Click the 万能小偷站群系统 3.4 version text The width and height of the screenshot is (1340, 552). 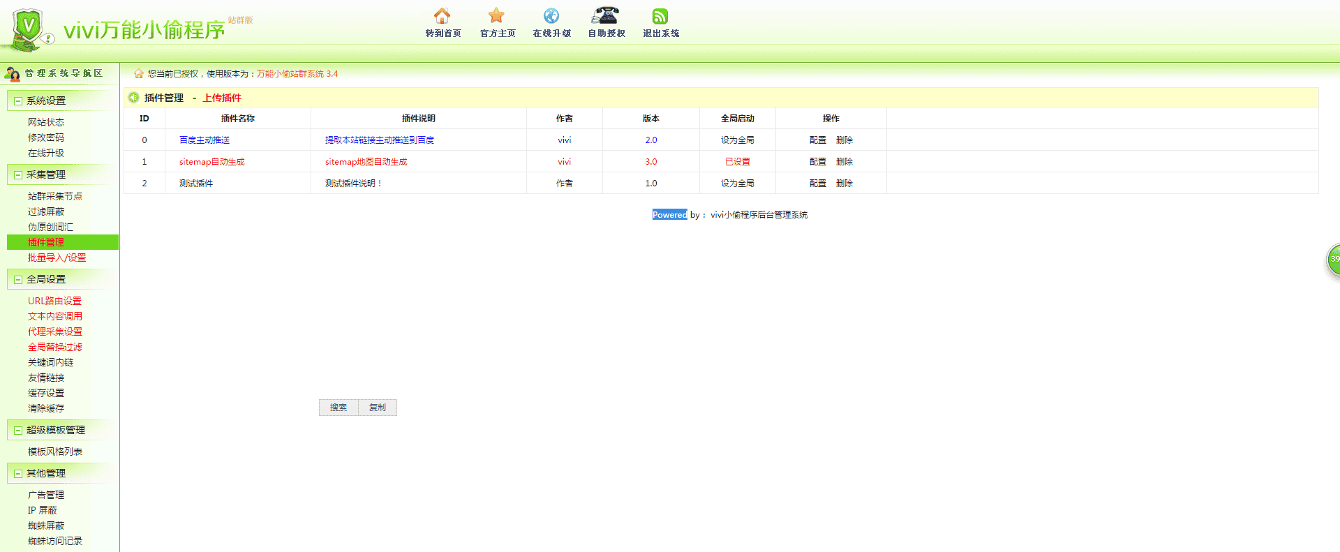297,73
